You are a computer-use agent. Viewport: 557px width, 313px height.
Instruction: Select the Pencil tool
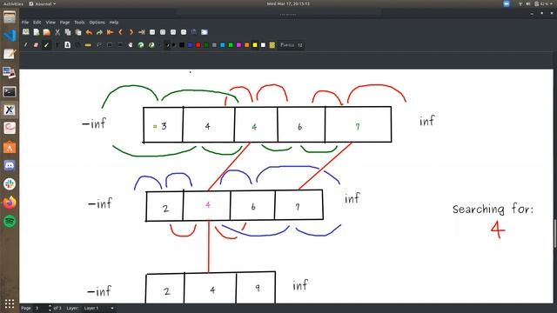click(x=25, y=45)
